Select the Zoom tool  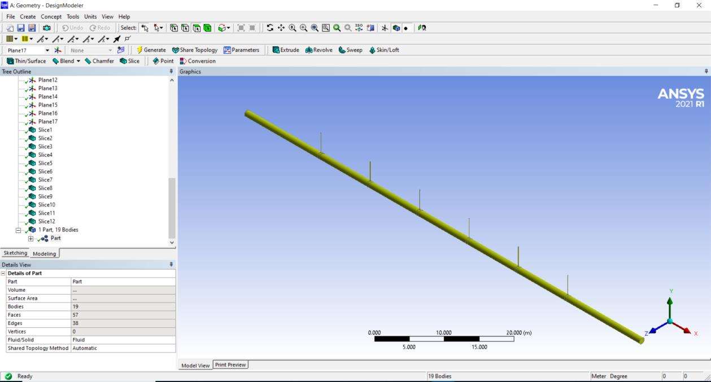[293, 28]
